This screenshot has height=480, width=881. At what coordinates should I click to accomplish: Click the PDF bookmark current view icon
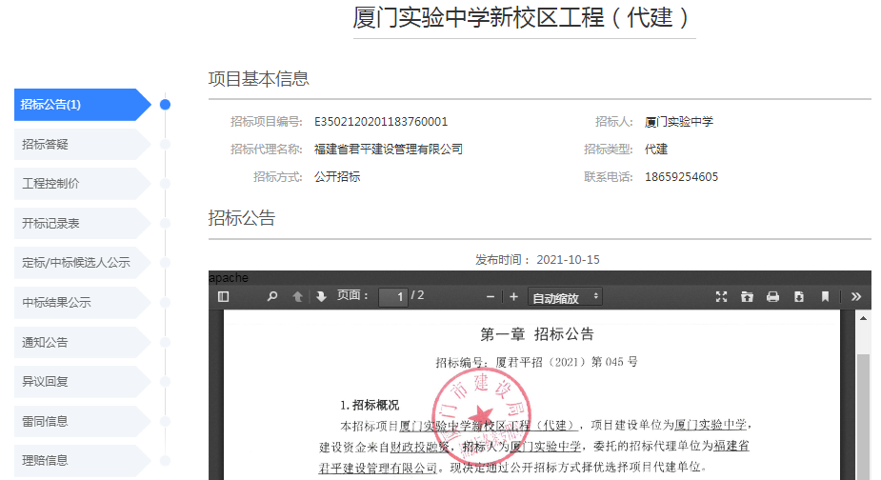[x=825, y=297]
